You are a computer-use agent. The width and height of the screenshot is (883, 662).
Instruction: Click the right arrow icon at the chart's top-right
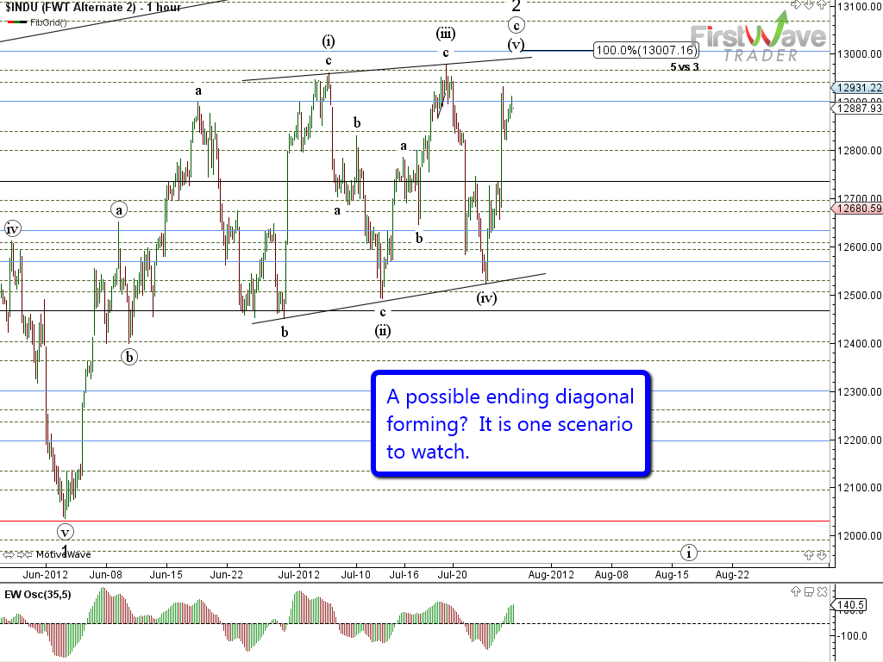(x=798, y=5)
